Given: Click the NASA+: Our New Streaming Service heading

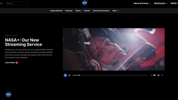Looking at the screenshot, I should [24, 42].
